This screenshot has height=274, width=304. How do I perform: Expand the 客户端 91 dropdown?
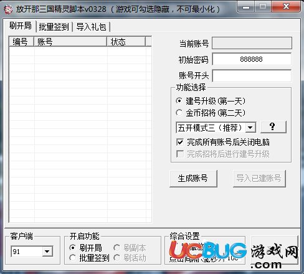pos(47,252)
